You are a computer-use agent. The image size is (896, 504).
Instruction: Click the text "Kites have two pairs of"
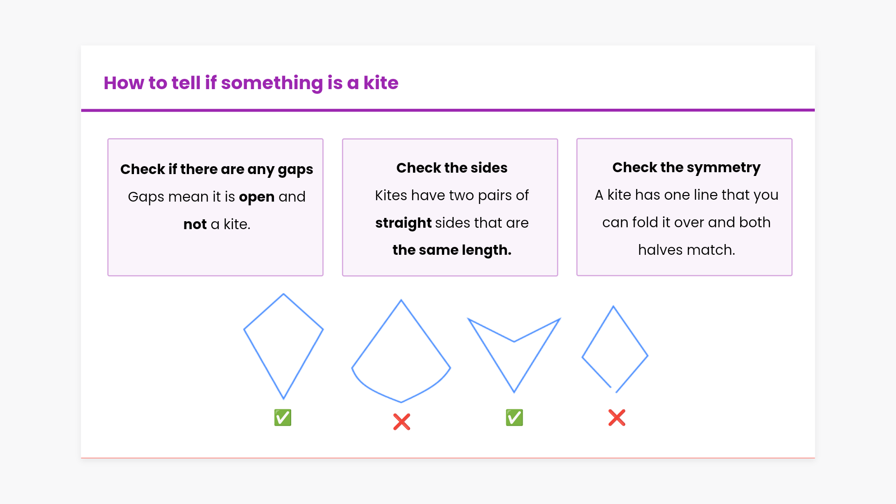452,195
